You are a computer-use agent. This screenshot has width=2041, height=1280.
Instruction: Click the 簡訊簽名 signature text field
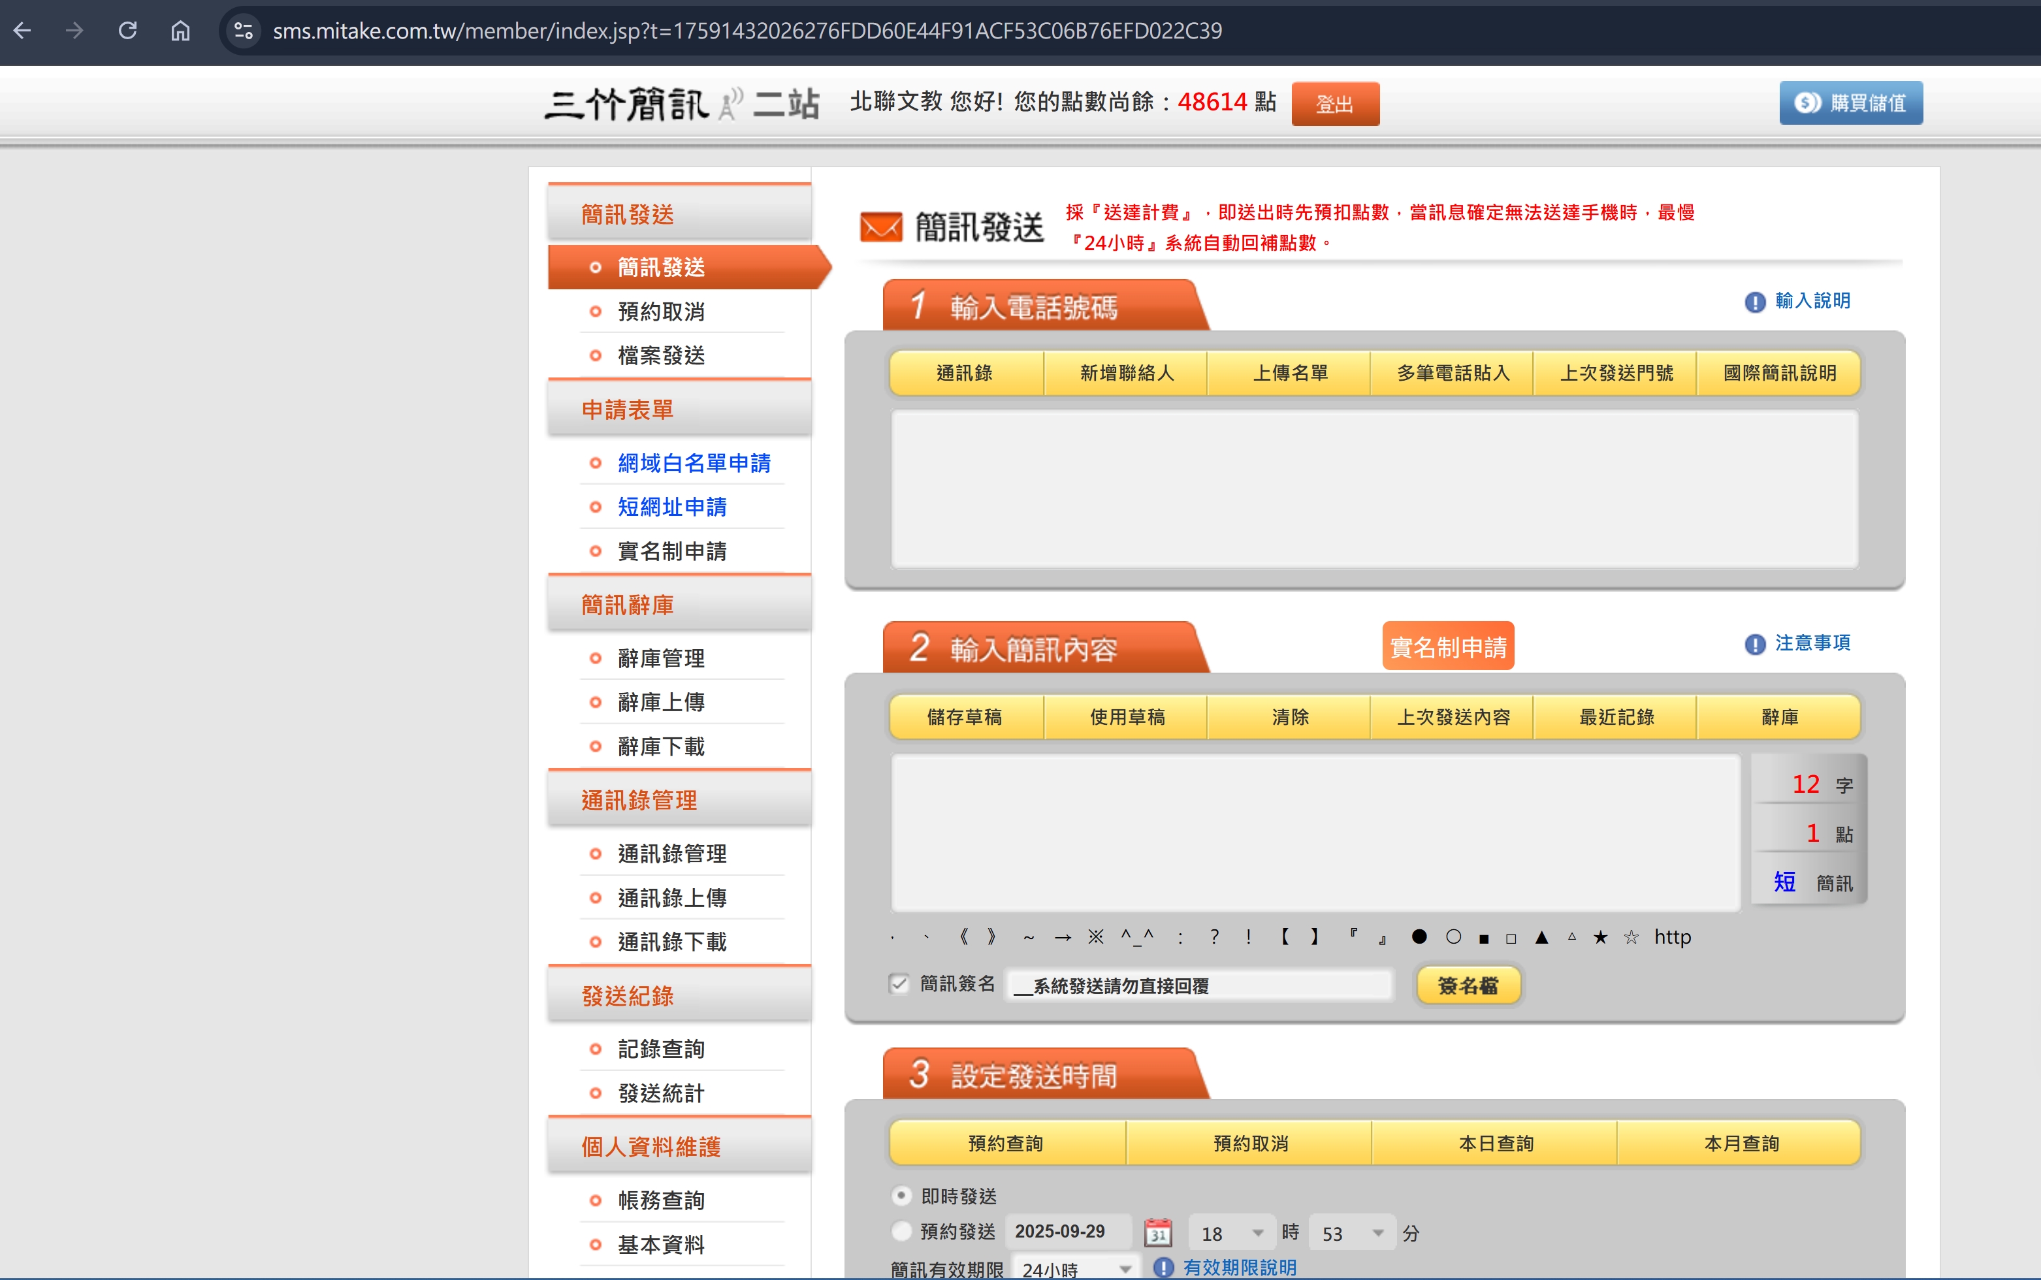pyautogui.click(x=1198, y=985)
